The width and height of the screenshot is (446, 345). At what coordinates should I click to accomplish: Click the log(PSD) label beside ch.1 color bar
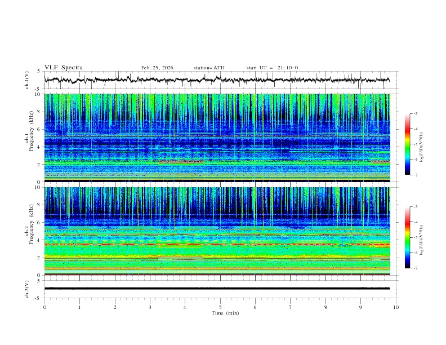click(x=422, y=147)
